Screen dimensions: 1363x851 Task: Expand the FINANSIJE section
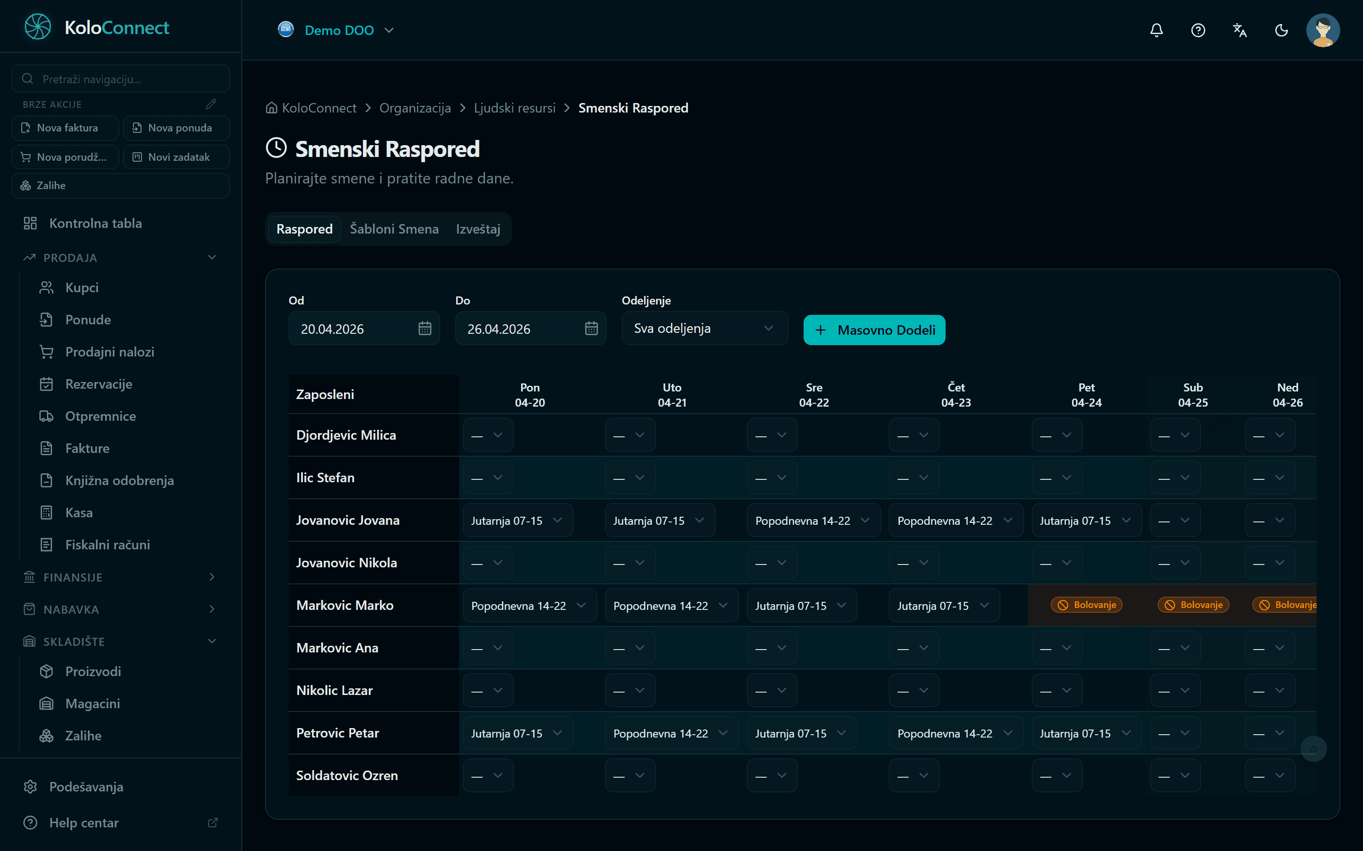pos(121,577)
